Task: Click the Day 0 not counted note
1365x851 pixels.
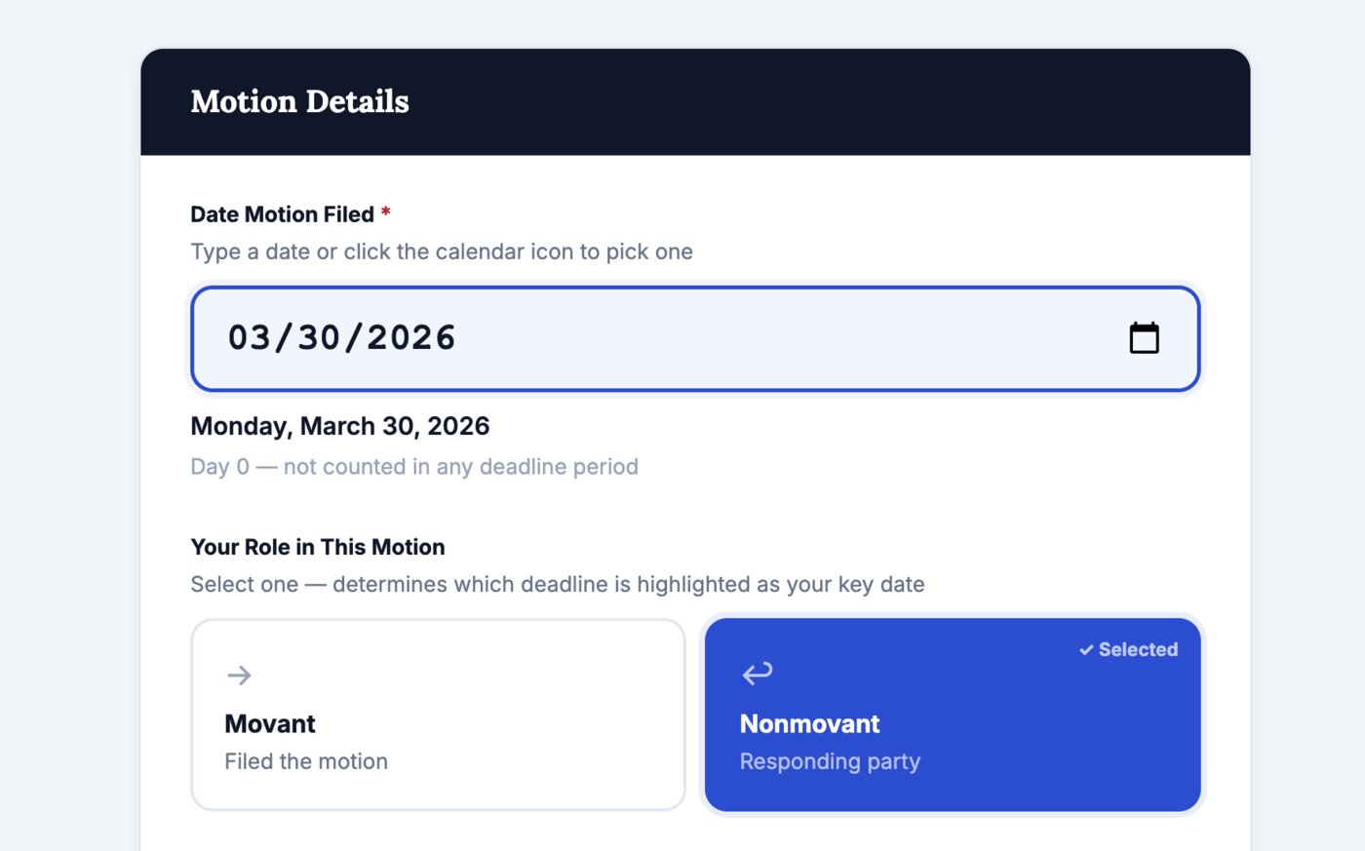Action: [x=414, y=467]
